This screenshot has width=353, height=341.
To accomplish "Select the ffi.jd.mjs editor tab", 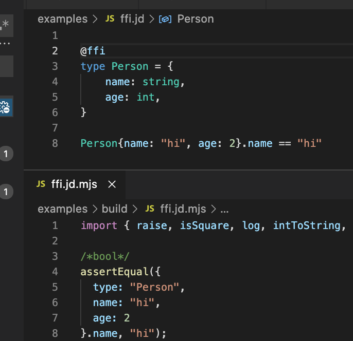I will pyautogui.click(x=75, y=185).
